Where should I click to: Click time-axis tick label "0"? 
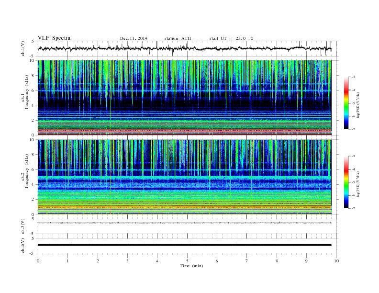(38, 261)
